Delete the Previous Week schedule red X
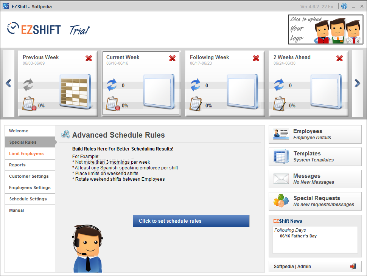The image size is (367, 276). pyautogui.click(x=89, y=58)
